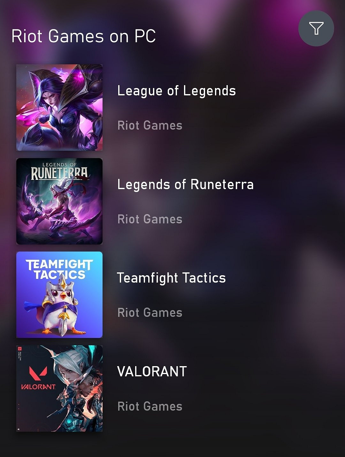The width and height of the screenshot is (345, 457).
Task: Open the filter funnel icon
Action: point(316,28)
